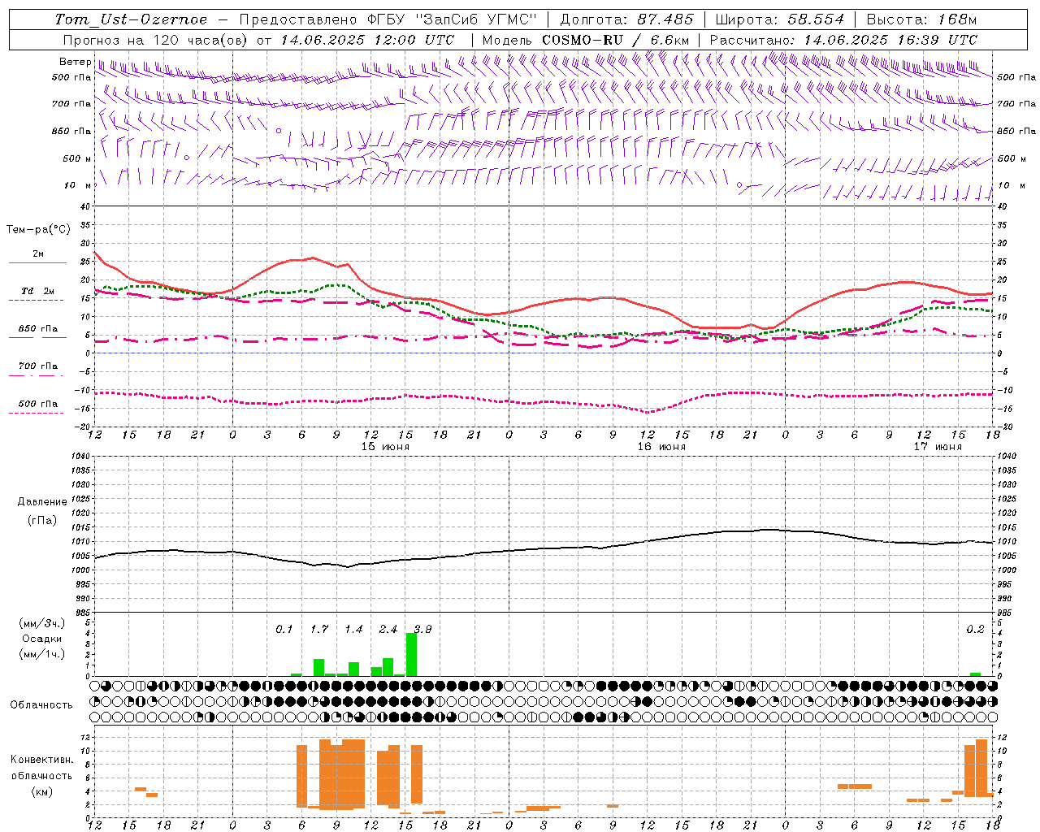Click the 'Облачность' cloudiness label
The width and height of the screenshot is (1040, 832).
pyautogui.click(x=41, y=705)
